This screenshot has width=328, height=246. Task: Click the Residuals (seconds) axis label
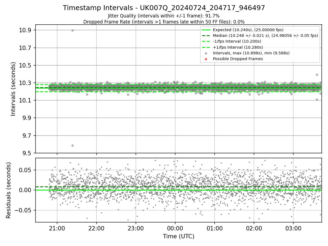coord(8,190)
